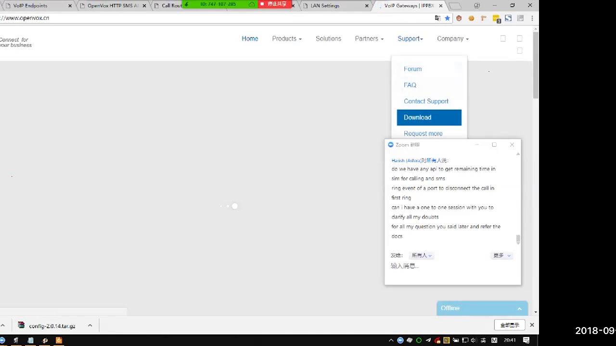Image resolution: width=616 pixels, height=346 pixels.
Task: Click the Zoom meeting ID indicator
Action: tap(218, 4)
